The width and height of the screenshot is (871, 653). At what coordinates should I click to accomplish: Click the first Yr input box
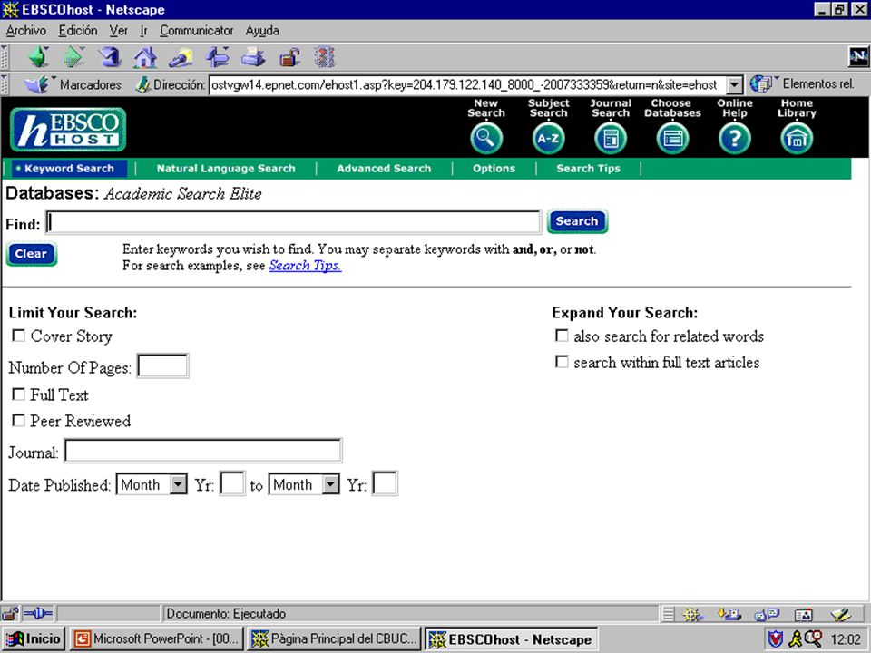(233, 483)
